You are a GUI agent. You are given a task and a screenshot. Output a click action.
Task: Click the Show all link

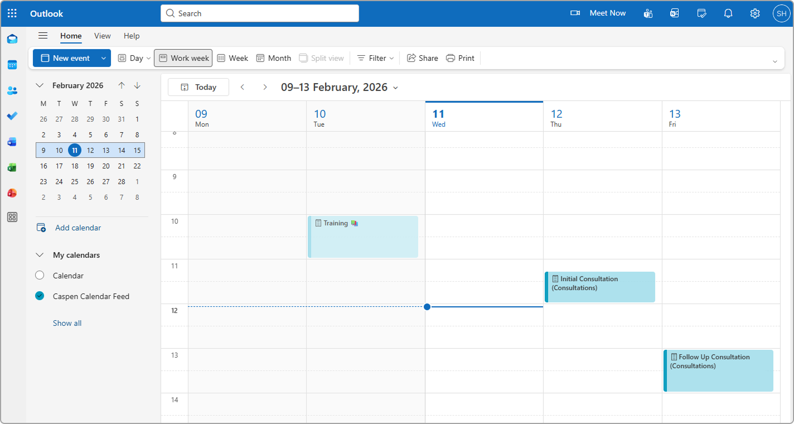[67, 323]
